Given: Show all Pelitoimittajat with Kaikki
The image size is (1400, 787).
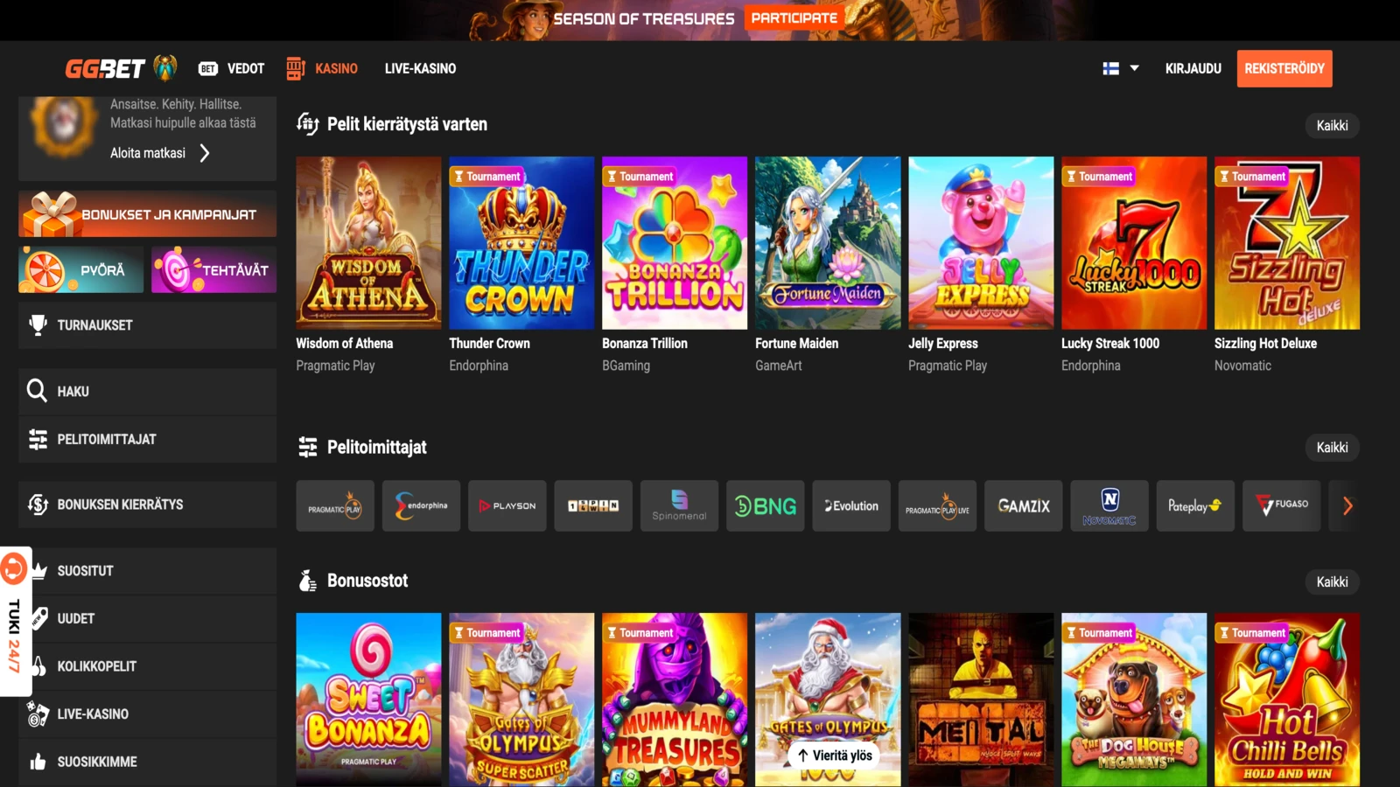Looking at the screenshot, I should coord(1332,447).
